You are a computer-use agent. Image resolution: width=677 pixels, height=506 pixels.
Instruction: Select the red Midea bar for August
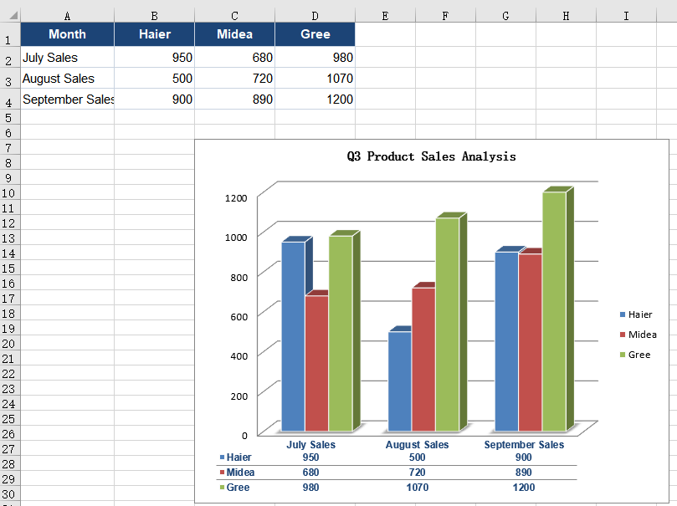point(423,360)
